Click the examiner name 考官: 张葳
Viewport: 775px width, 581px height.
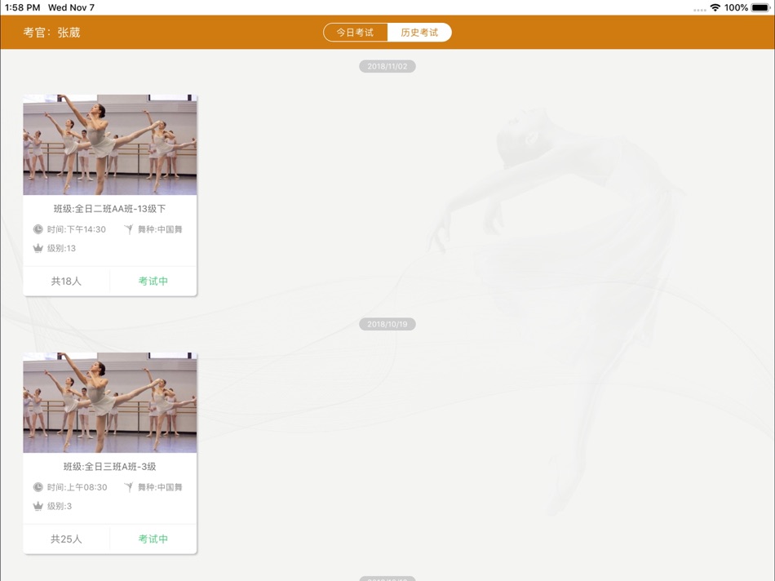51,33
